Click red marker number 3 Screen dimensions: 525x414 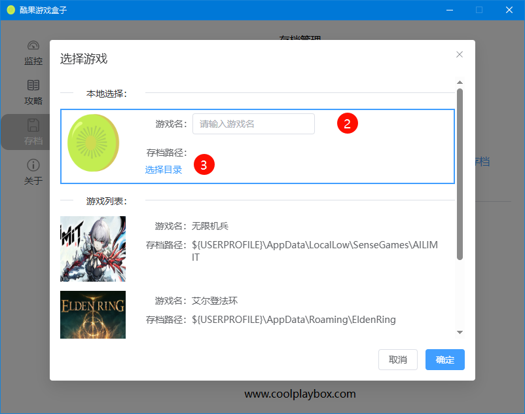click(204, 165)
